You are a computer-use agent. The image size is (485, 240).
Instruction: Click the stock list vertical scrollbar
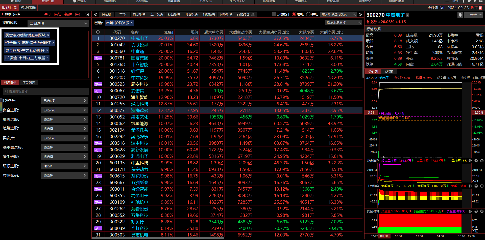363,57
